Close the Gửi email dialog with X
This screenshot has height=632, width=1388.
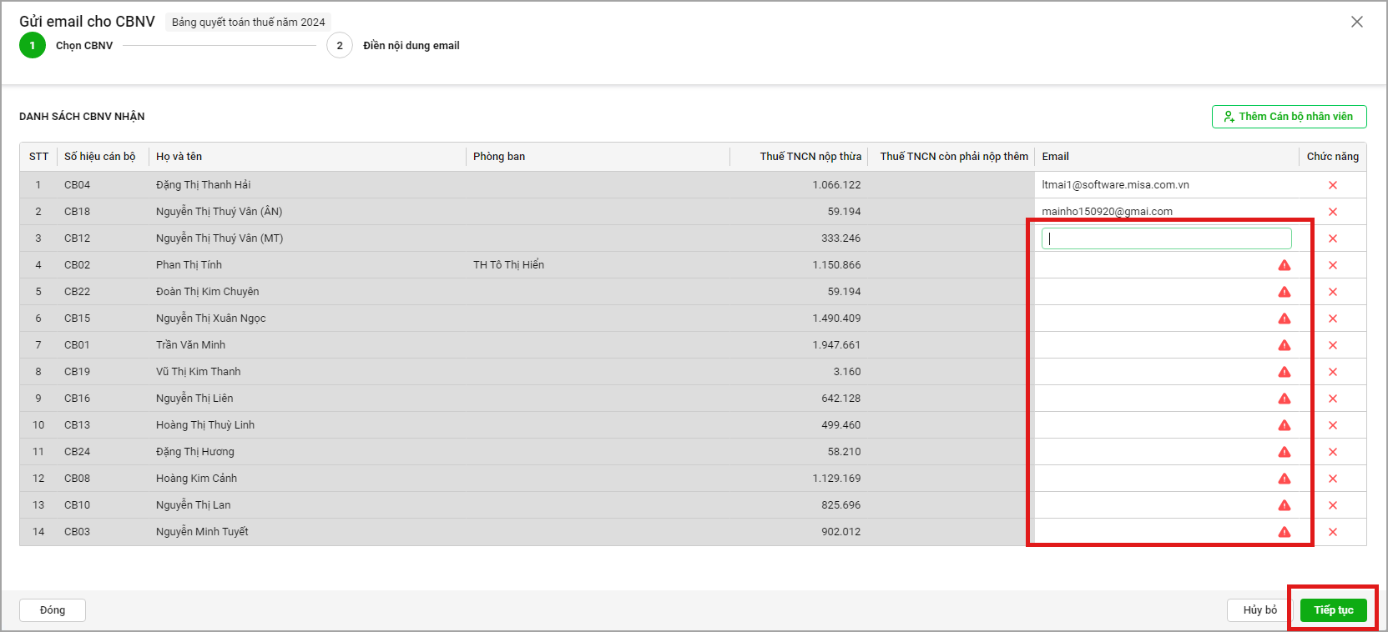pyautogui.click(x=1356, y=22)
